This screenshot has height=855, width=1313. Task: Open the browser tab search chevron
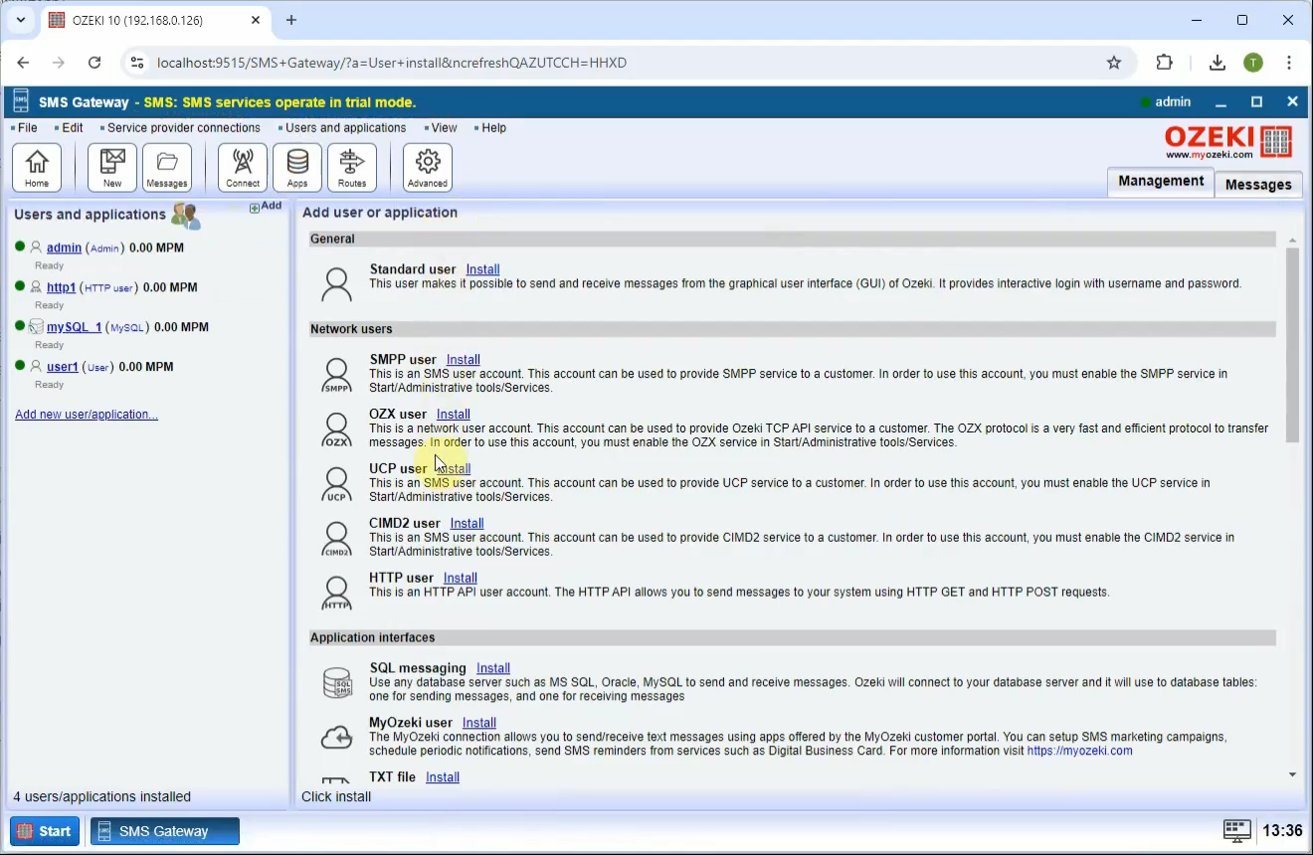pyautogui.click(x=20, y=20)
